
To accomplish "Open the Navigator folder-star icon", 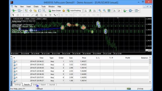I will [x=35, y=11].
